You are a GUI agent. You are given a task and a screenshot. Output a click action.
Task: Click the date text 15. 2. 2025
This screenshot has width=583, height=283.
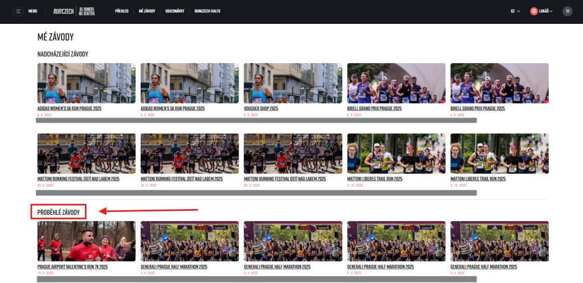46,273
